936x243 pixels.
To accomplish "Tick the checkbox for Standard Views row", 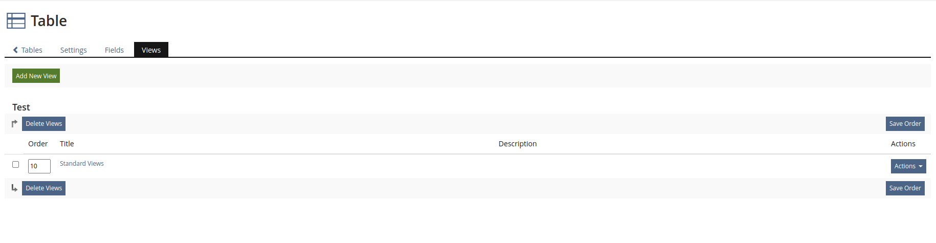I will pyautogui.click(x=16, y=165).
